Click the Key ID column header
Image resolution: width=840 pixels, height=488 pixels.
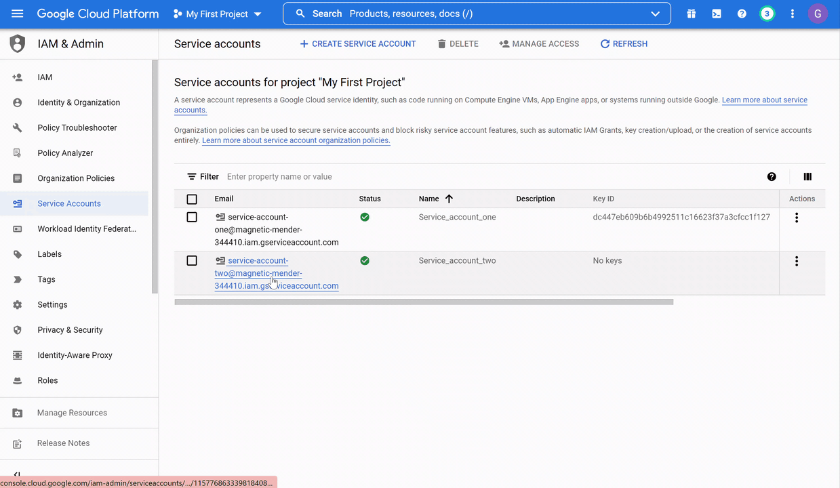point(603,199)
